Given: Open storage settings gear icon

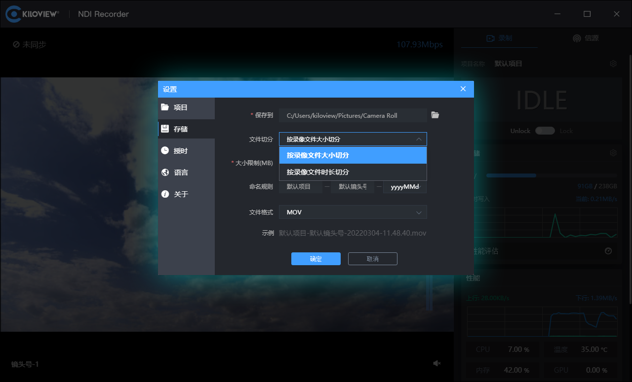Looking at the screenshot, I should pos(613,153).
